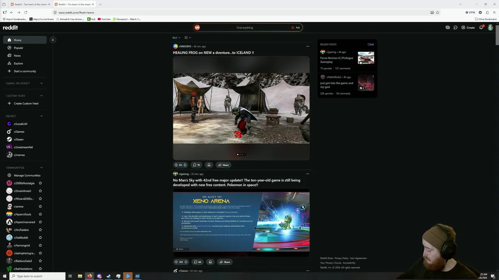Click the advertise icon in Reddit header

448,28
